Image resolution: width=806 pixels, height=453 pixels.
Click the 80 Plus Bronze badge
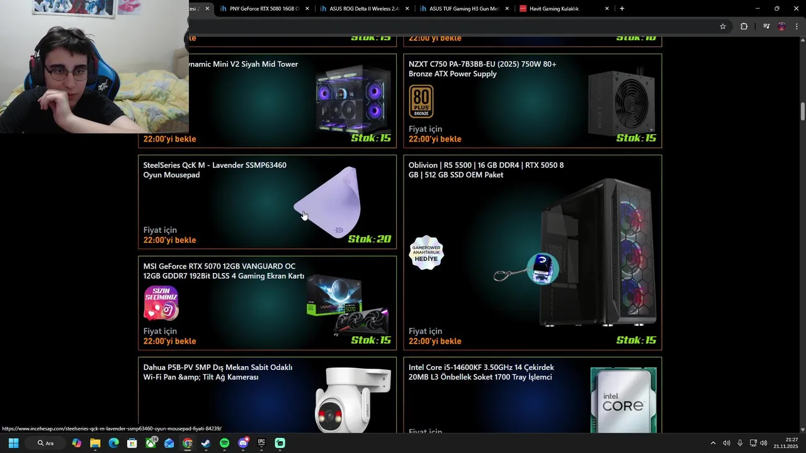(421, 101)
